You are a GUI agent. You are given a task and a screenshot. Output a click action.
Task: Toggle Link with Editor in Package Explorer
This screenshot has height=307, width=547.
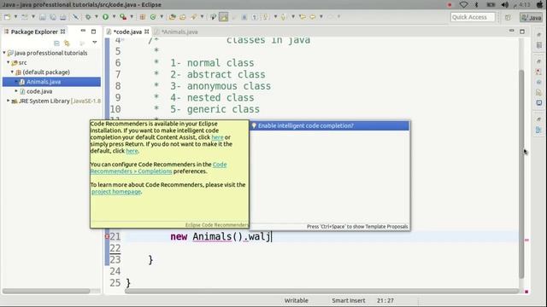coord(67,43)
